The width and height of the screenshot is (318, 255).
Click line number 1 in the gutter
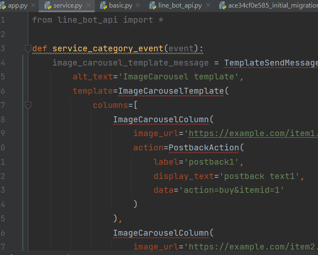pos(3,20)
